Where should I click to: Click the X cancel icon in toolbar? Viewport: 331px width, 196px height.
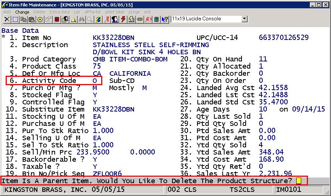[x=7, y=20]
